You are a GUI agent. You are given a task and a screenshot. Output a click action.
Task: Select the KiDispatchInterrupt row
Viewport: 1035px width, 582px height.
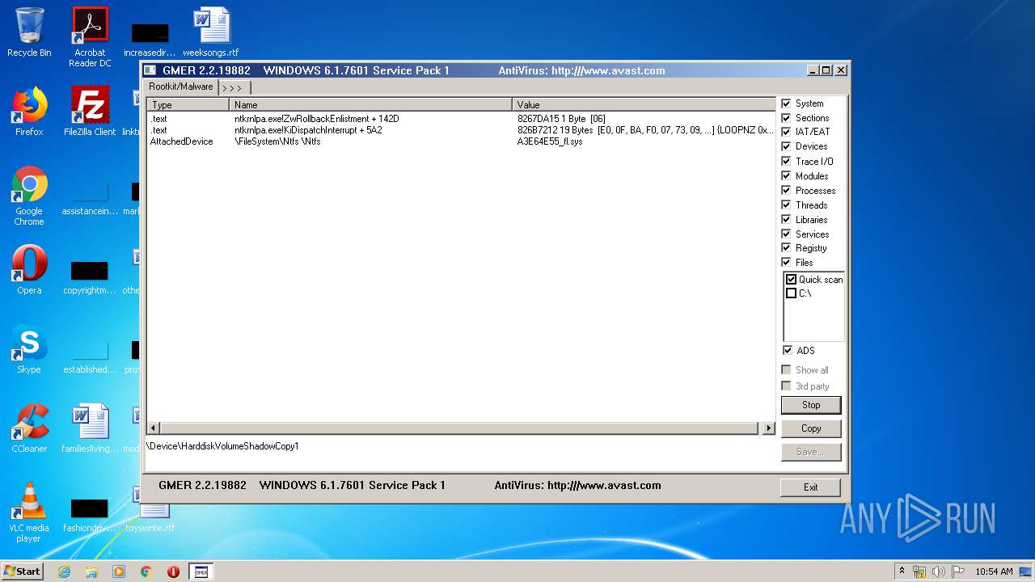pyautogui.click(x=461, y=130)
